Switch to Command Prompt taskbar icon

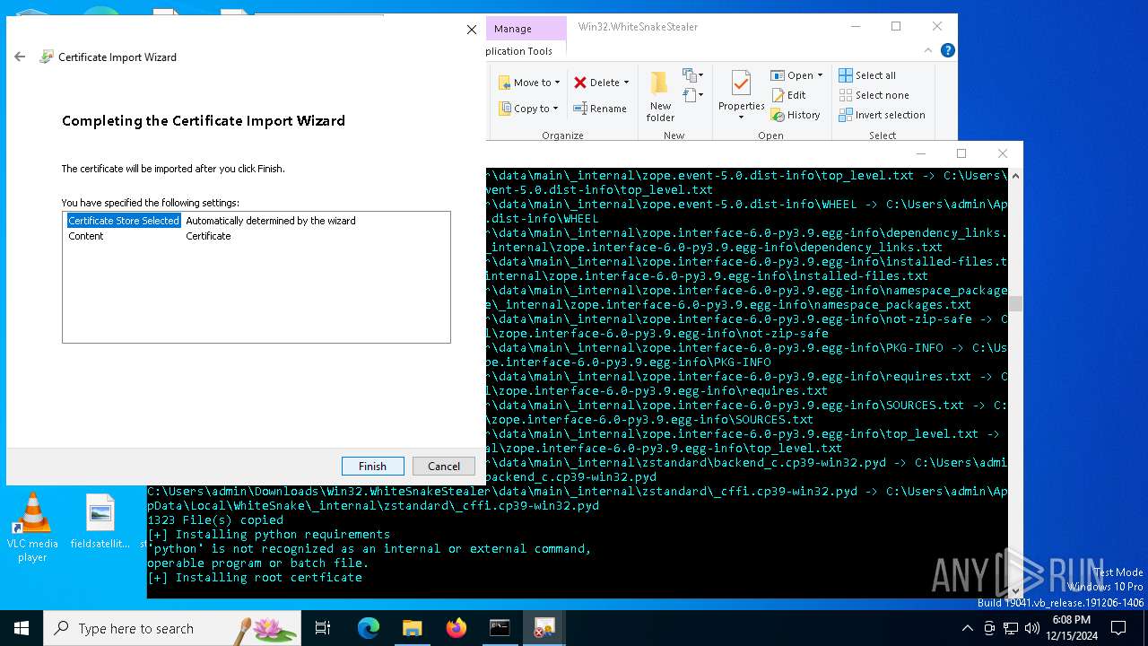(x=500, y=628)
